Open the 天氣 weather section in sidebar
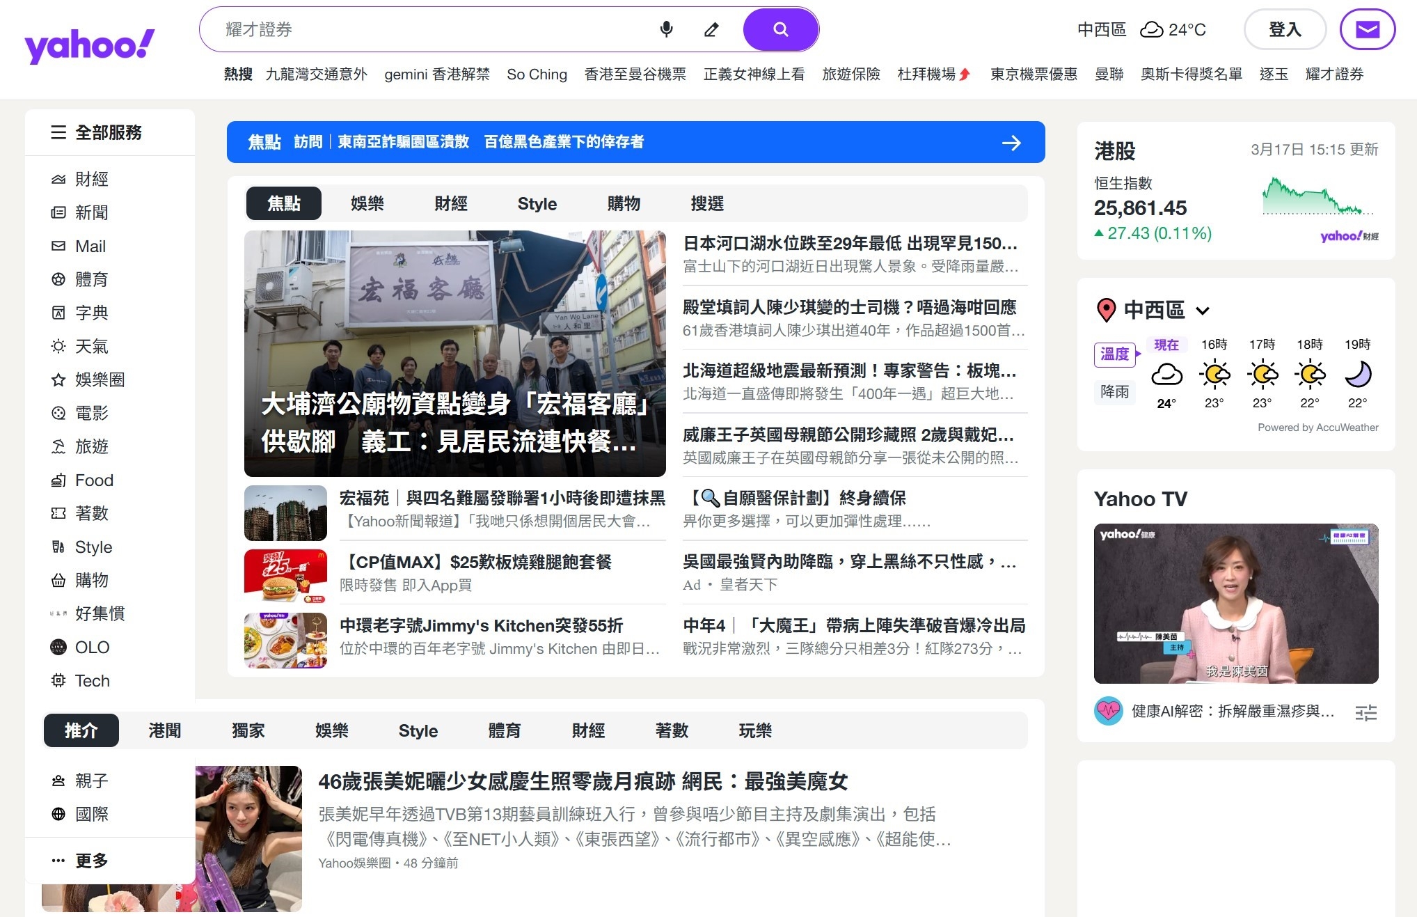The image size is (1417, 917). coord(91,346)
